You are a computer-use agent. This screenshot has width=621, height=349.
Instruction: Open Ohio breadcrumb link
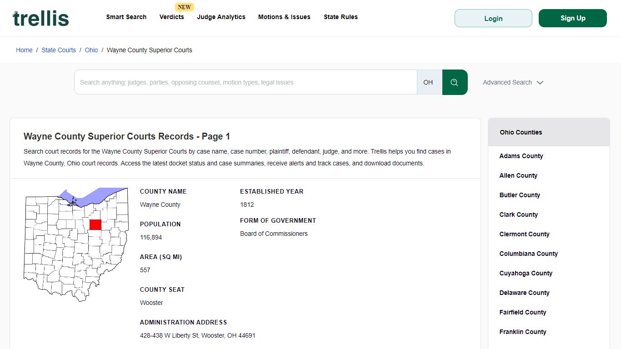coord(91,50)
